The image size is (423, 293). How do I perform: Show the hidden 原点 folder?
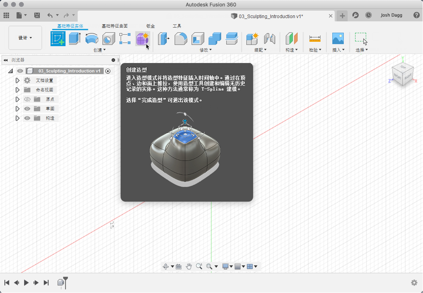pyautogui.click(x=27, y=99)
